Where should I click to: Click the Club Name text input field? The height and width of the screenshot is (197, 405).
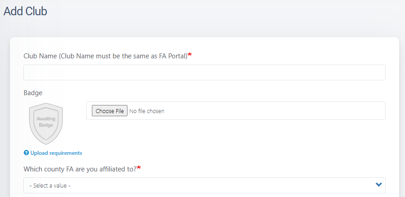204,72
